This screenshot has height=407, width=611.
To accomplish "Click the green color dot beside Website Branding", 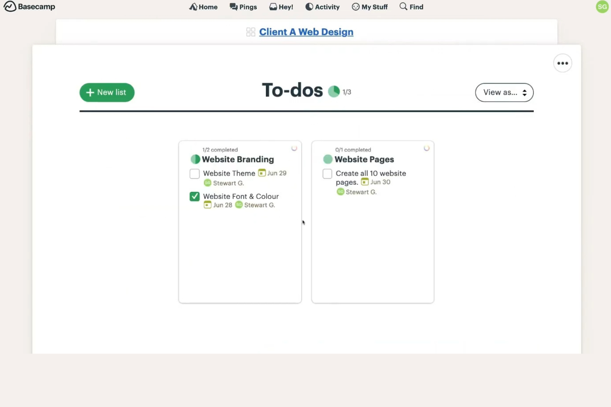I will tap(195, 159).
